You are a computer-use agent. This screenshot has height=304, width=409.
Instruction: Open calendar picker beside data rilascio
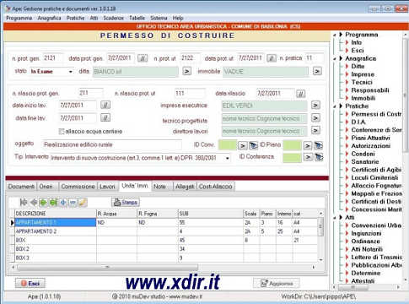(301, 94)
